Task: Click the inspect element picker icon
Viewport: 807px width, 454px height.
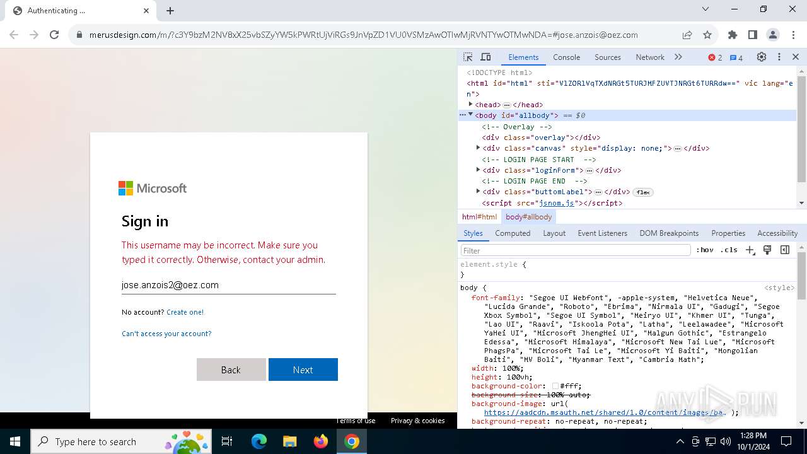Action: pyautogui.click(x=468, y=57)
